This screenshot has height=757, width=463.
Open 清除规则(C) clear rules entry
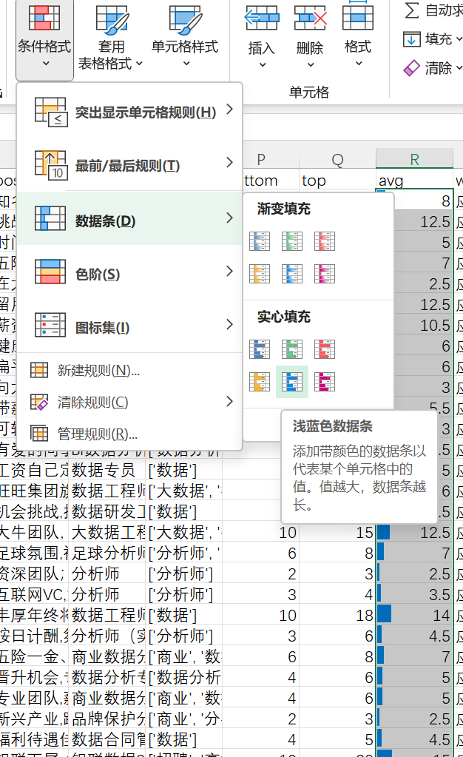pyautogui.click(x=129, y=402)
